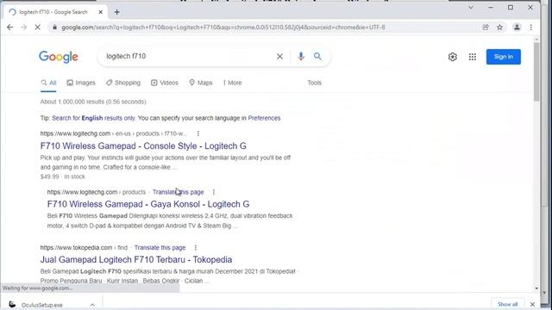Open the OculusSetup.exe download

[41, 305]
